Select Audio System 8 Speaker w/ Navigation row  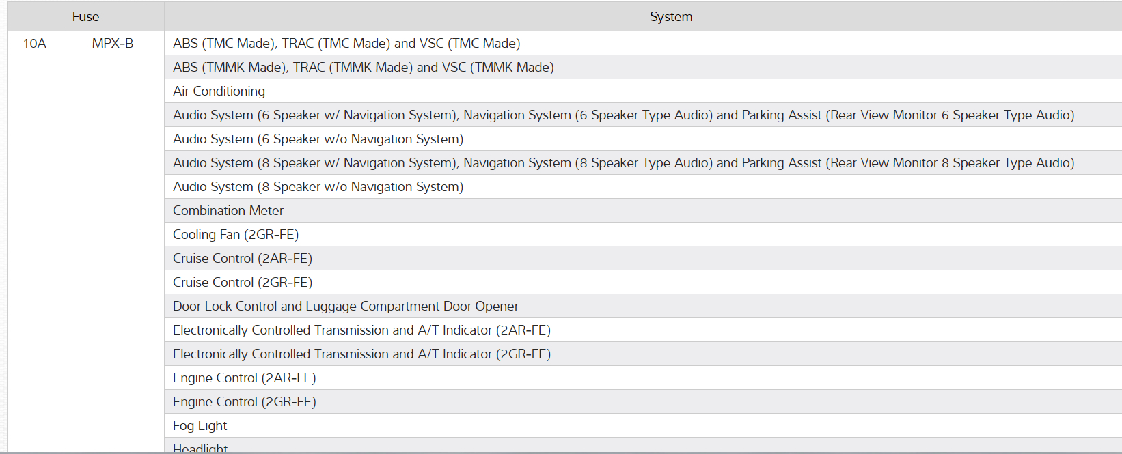coord(623,162)
